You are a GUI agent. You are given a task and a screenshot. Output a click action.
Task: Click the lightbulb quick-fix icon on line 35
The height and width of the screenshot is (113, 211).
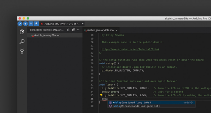tap(101, 95)
